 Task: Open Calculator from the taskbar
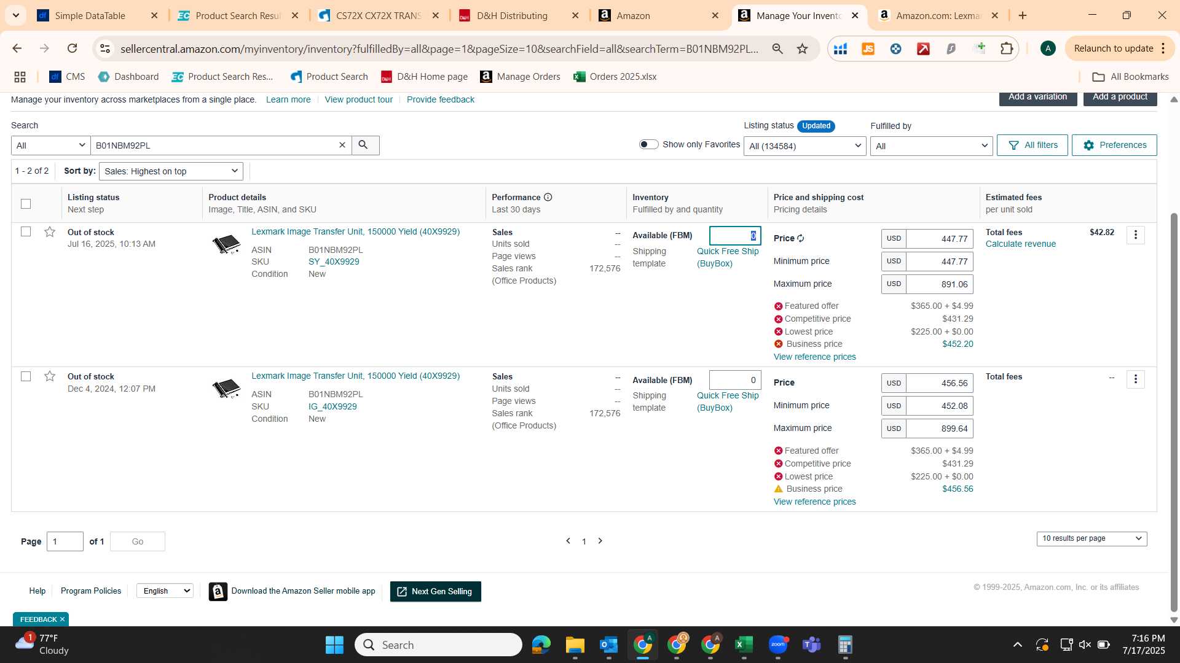pyautogui.click(x=845, y=645)
